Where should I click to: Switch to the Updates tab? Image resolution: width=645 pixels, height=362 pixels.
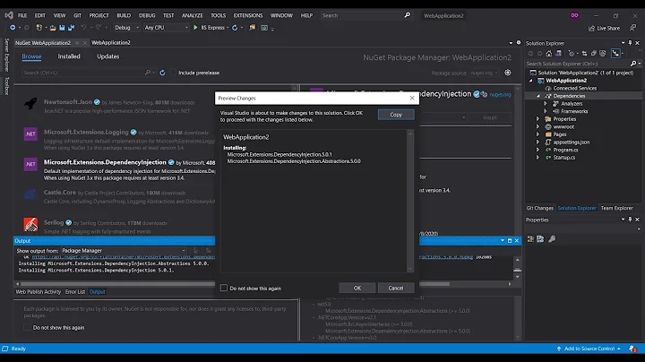tap(107, 56)
